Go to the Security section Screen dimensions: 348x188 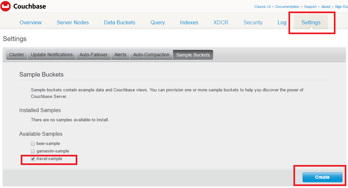tap(253, 23)
